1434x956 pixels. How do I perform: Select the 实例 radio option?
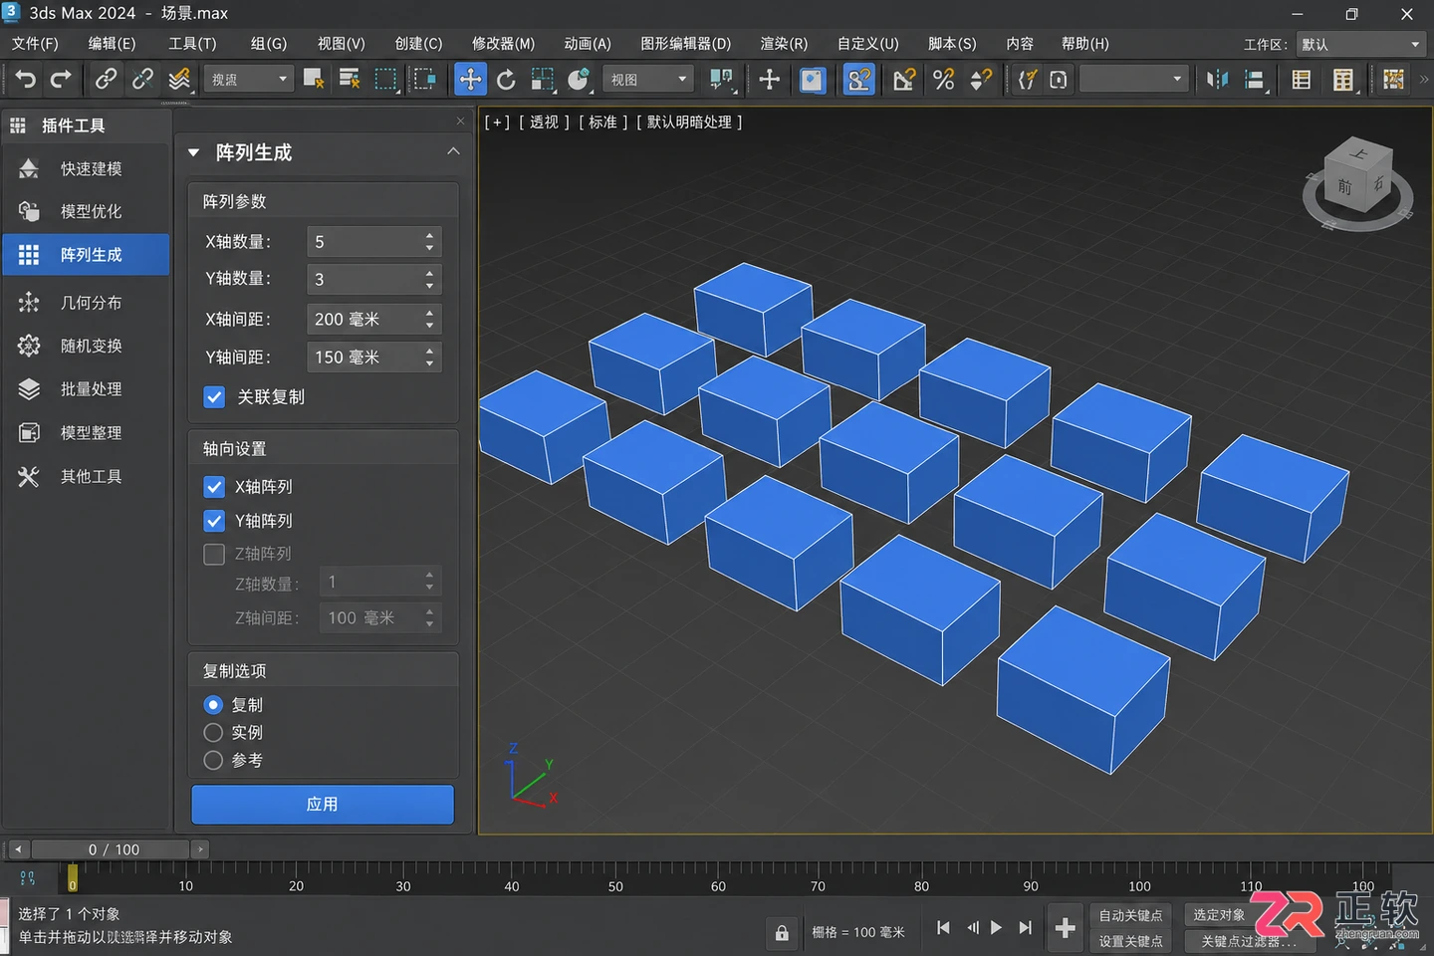pos(213,733)
